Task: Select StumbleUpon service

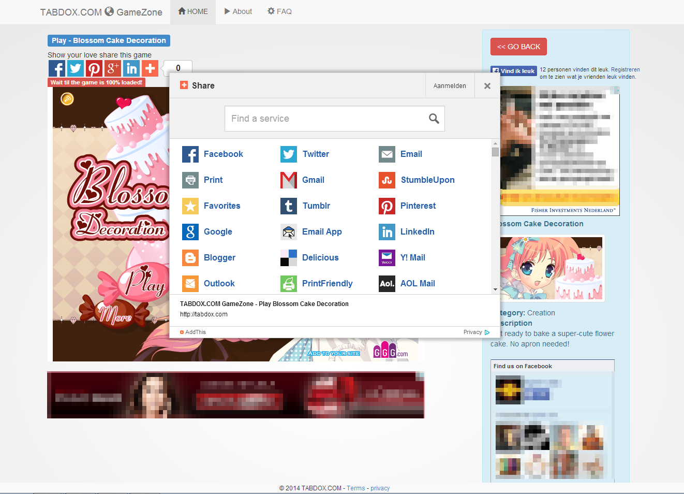Action: pyautogui.click(x=417, y=180)
